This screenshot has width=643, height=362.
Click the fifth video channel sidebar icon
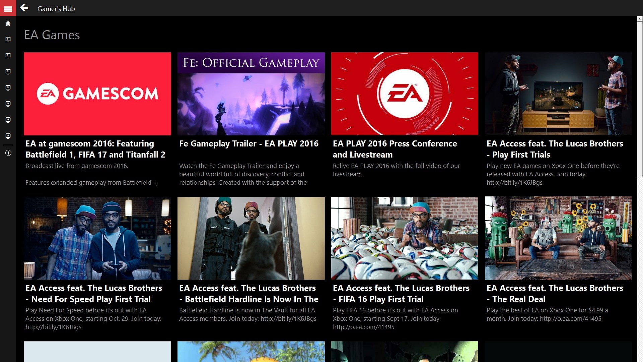click(x=8, y=104)
